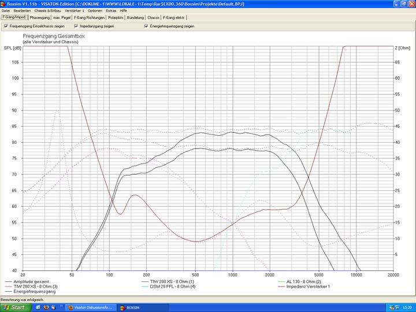Uncheck Impedanzgang zeigen option
Viewport: 416px width, 312px height.
click(x=76, y=26)
